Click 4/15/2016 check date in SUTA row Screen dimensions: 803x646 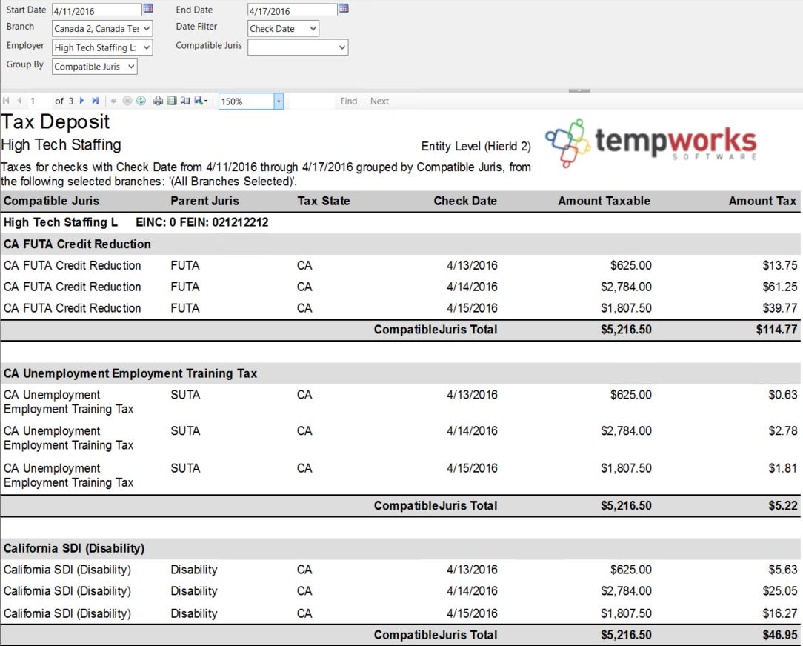(472, 468)
